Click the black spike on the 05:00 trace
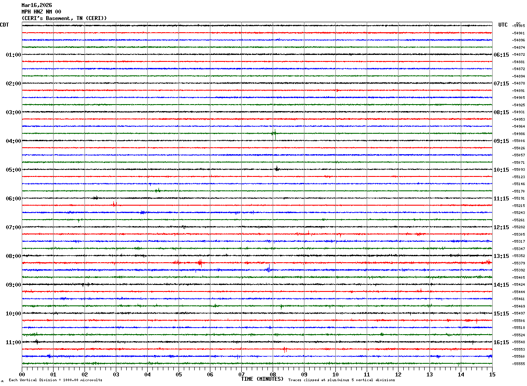Image resolution: width=527 pixels, height=386 pixels. click(277, 169)
